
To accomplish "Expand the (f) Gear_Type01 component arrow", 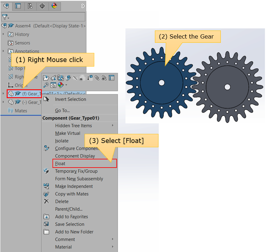I will click(3, 94).
